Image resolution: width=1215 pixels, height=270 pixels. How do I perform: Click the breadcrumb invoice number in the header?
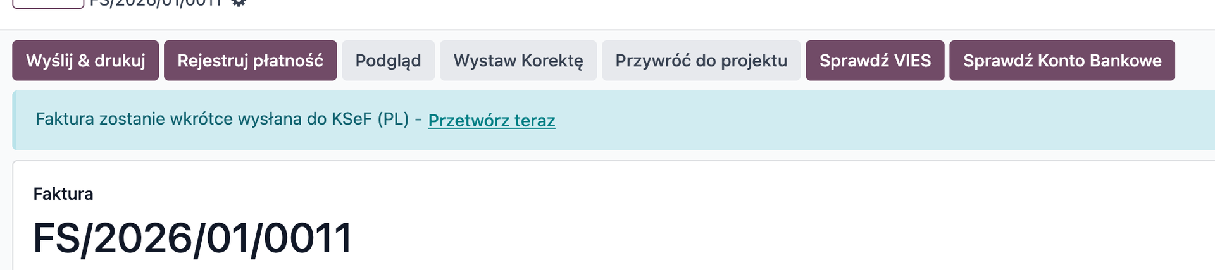[156, 3]
